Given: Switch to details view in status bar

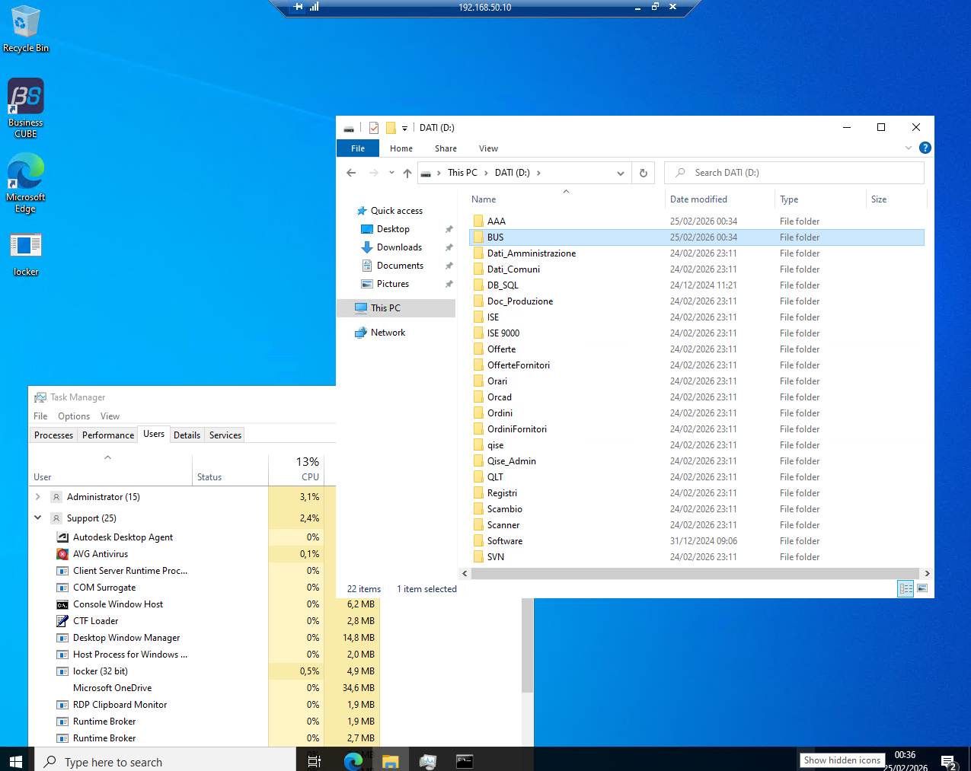Looking at the screenshot, I should [x=906, y=588].
